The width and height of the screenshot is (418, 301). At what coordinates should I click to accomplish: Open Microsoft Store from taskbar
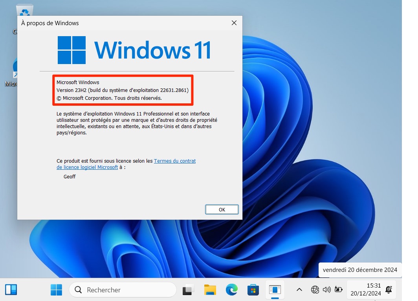(x=253, y=290)
